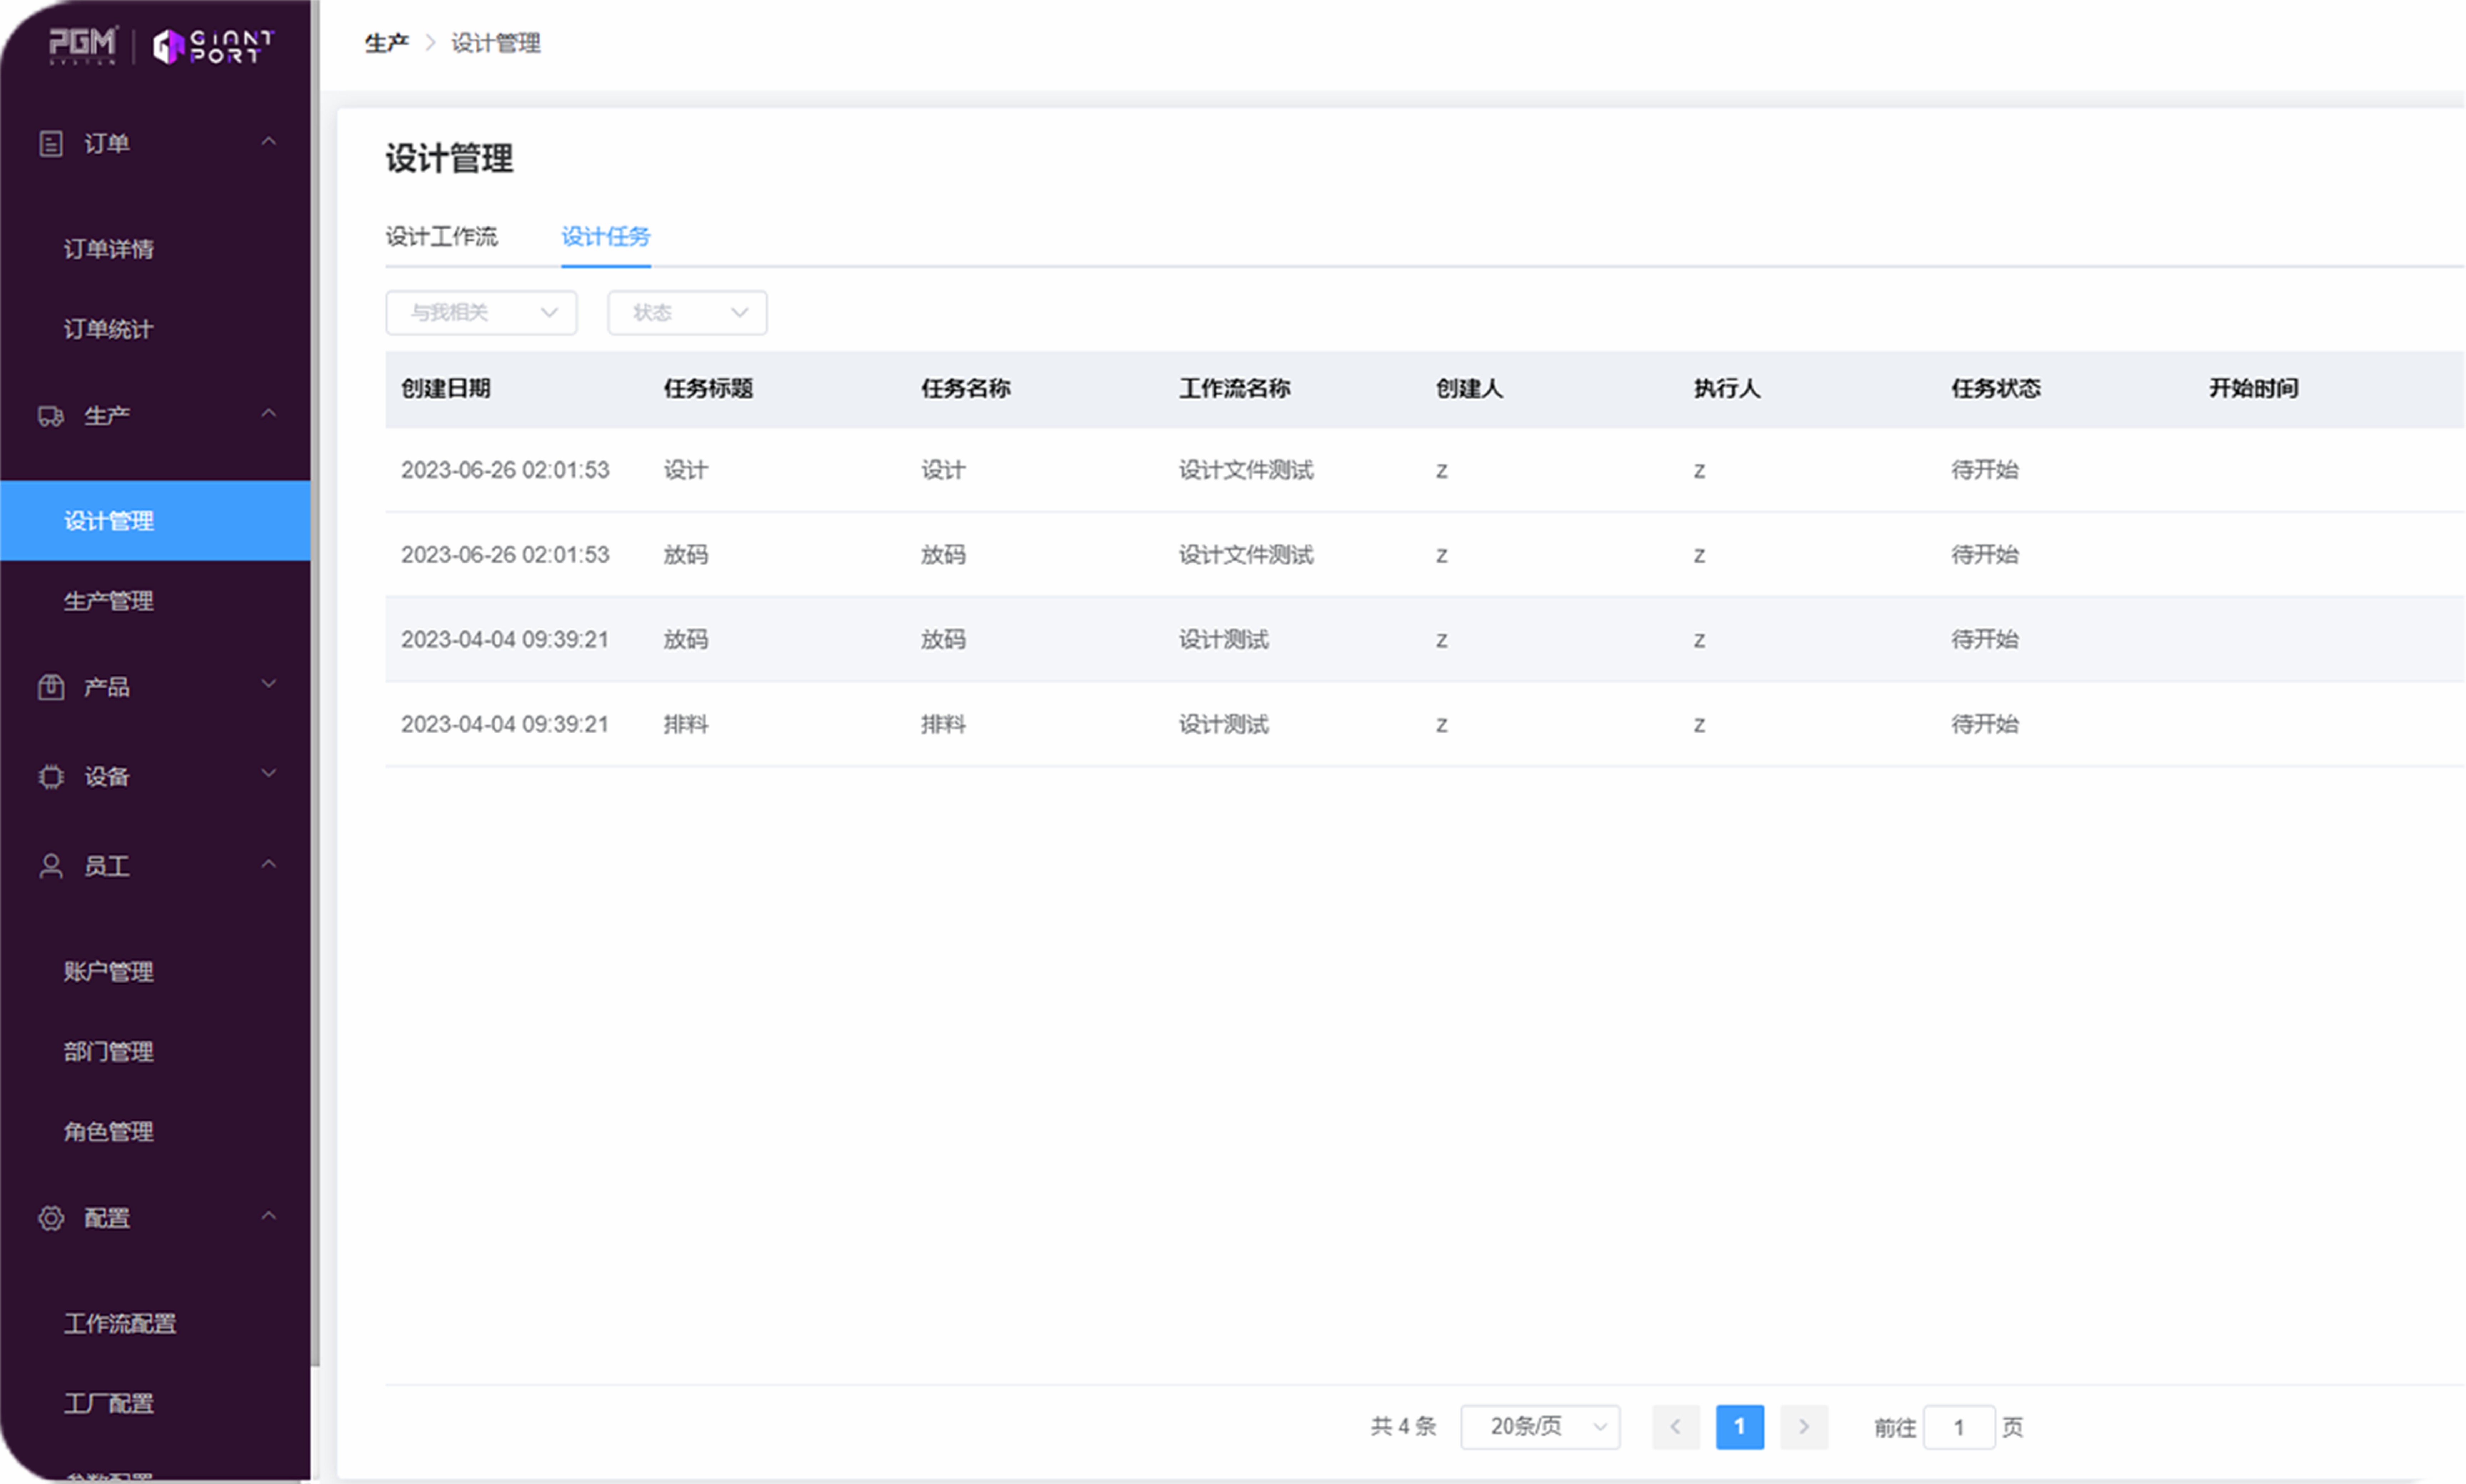Open 订单统计 in the sidebar
Screen dimensions: 2466x1484
point(109,329)
